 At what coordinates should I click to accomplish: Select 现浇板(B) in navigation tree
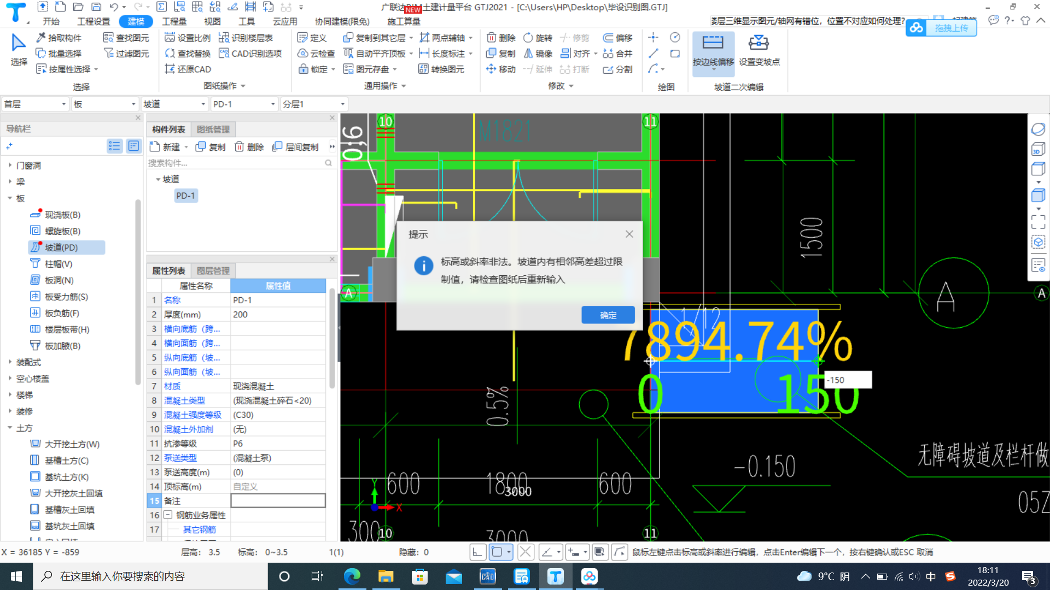(62, 215)
